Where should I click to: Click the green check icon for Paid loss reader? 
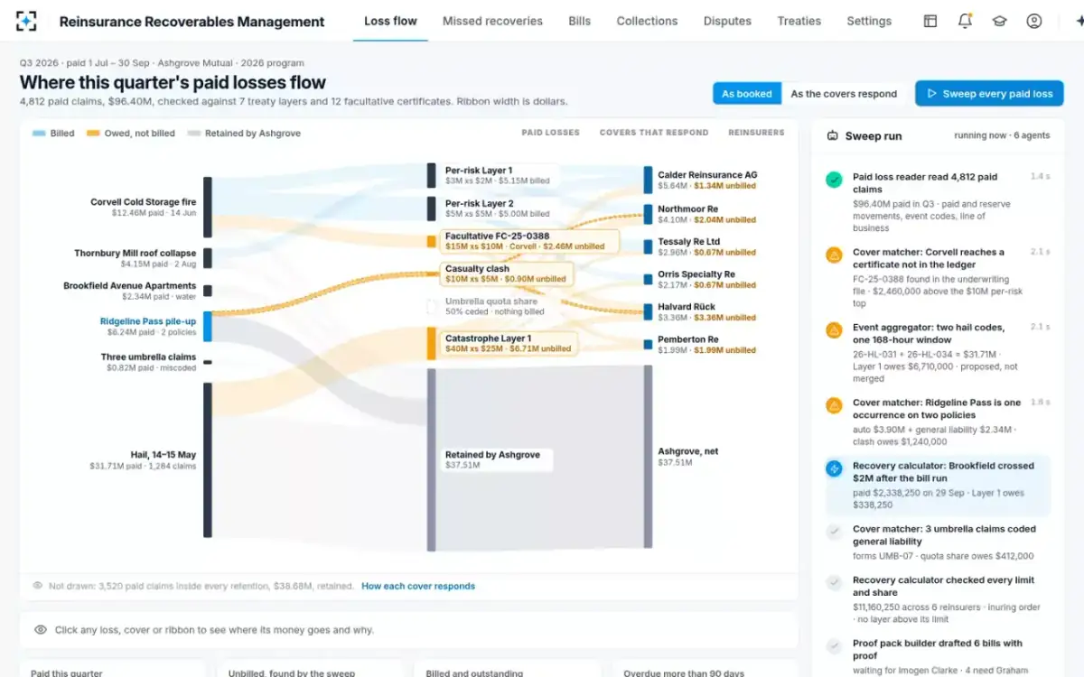(834, 180)
